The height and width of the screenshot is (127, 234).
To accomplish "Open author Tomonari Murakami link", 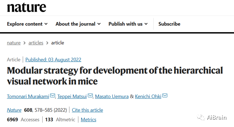I will (28, 97).
